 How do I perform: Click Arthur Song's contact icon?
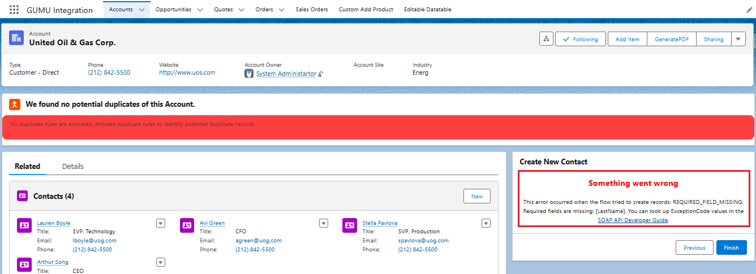[x=24, y=264]
